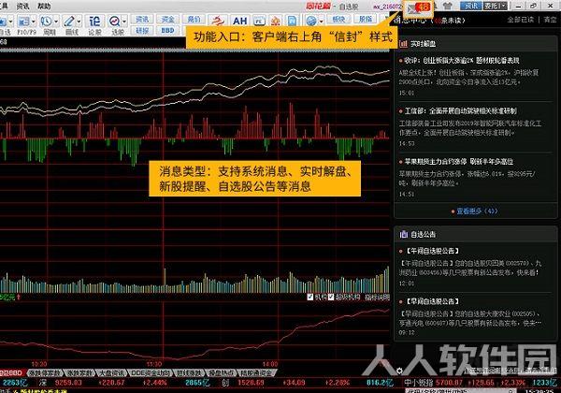The image size is (561, 393).
Task: Open the 选股 stock picker tool
Action: coord(114,22)
